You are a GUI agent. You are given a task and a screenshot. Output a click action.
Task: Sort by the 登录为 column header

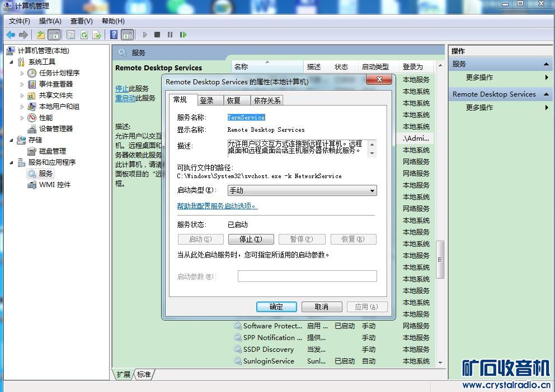pos(416,67)
